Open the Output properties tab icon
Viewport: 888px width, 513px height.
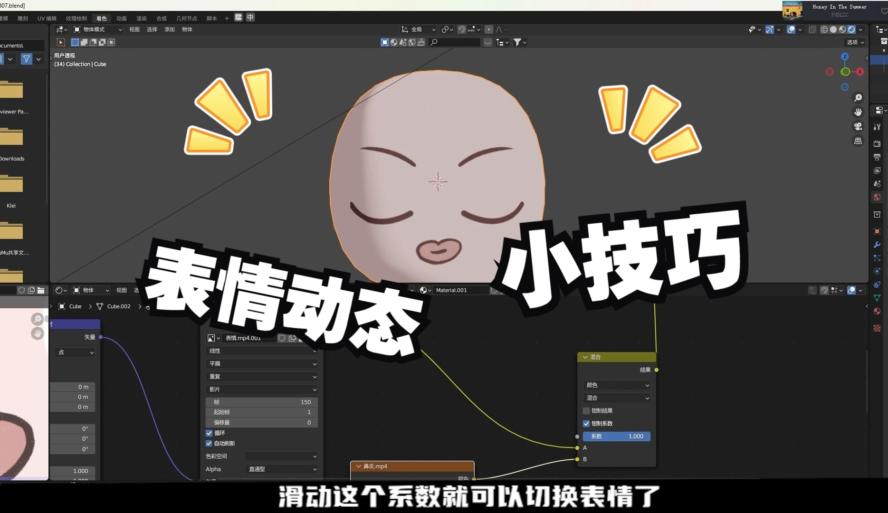[x=877, y=157]
